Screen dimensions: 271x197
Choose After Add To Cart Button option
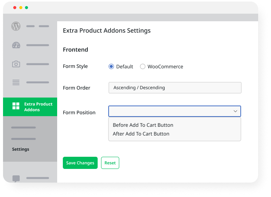coord(141,134)
